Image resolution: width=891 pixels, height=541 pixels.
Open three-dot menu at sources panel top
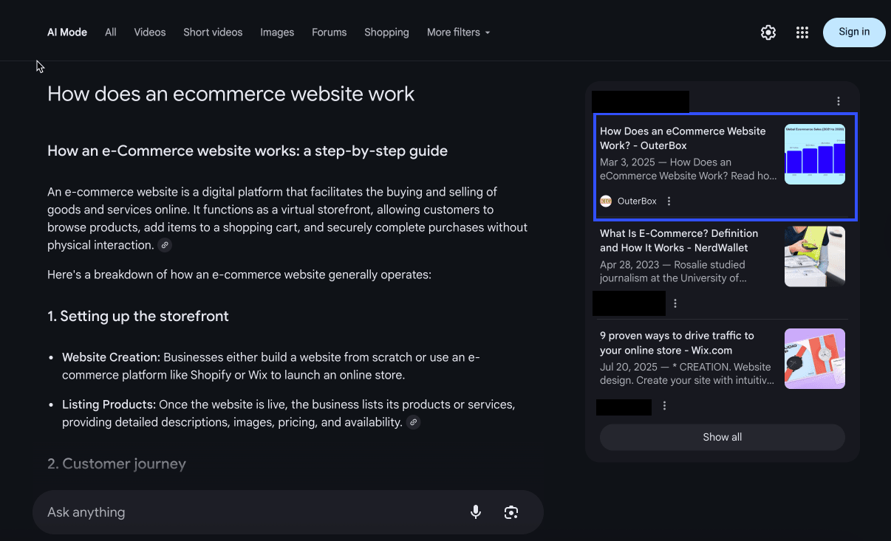pos(838,101)
